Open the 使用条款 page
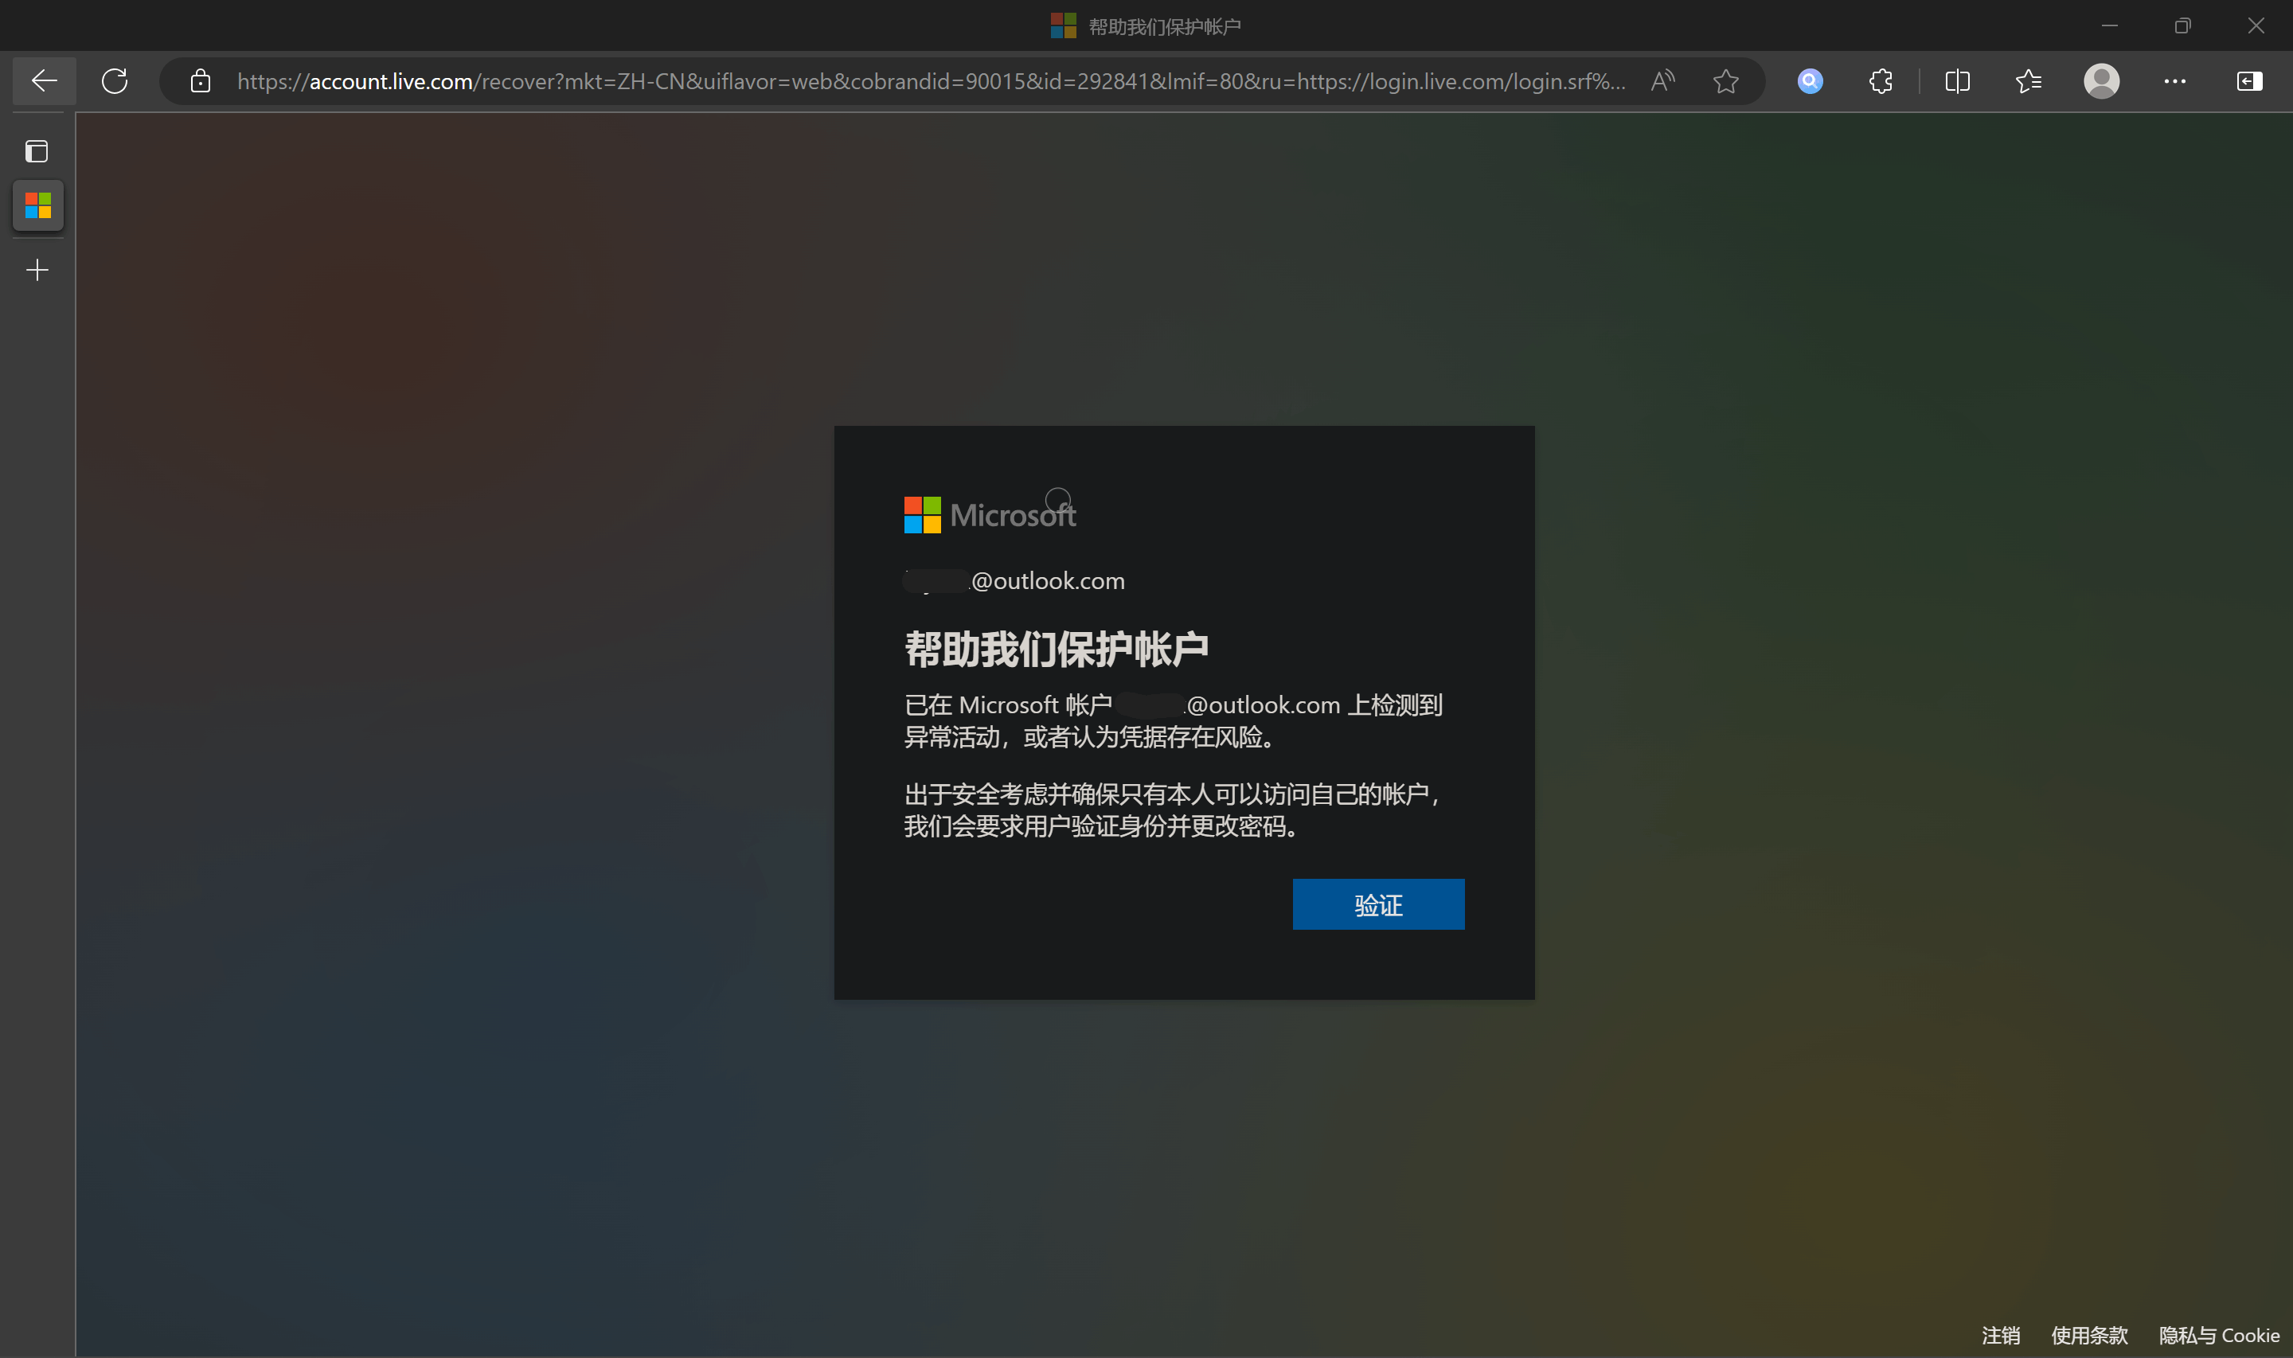 pos(2089,1335)
